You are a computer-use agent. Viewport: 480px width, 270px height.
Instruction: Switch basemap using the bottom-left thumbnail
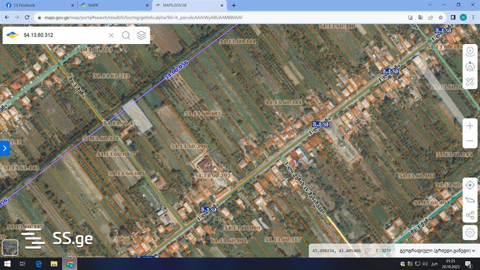coord(10,247)
